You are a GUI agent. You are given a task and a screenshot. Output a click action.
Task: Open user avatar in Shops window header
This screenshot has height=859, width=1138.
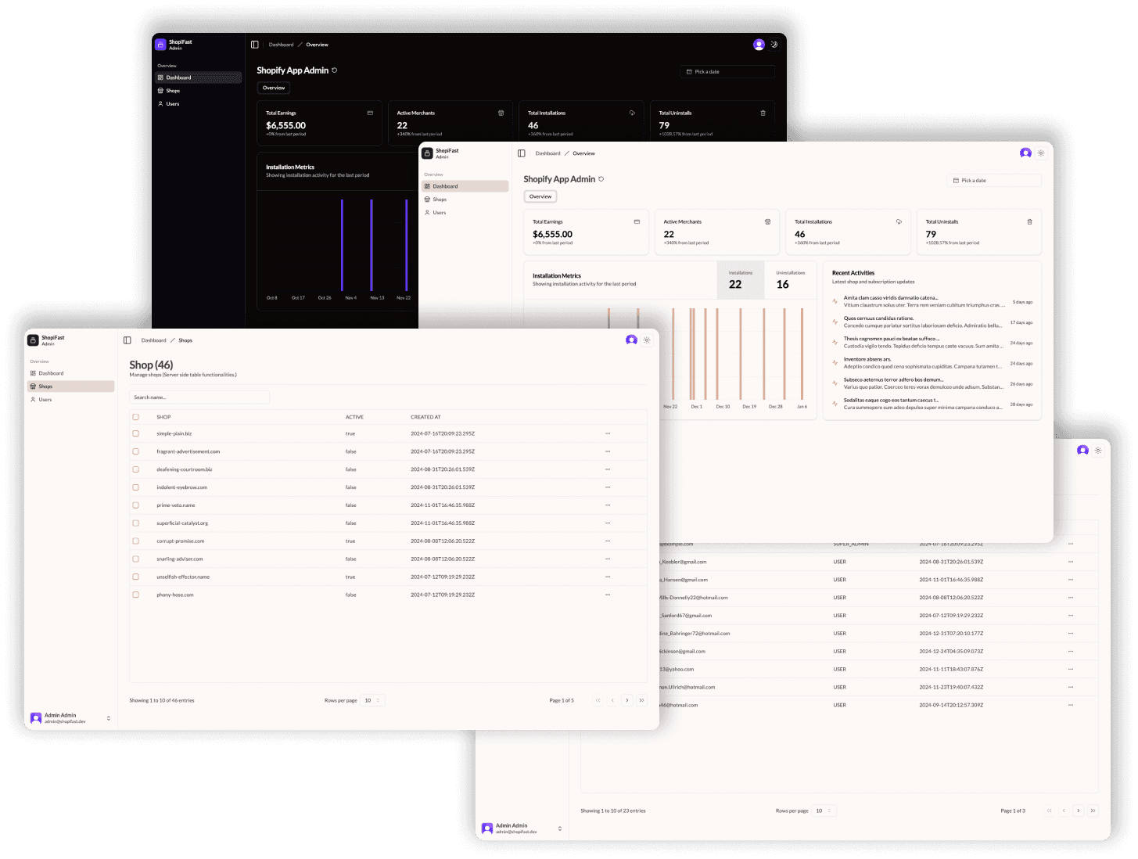[631, 340]
